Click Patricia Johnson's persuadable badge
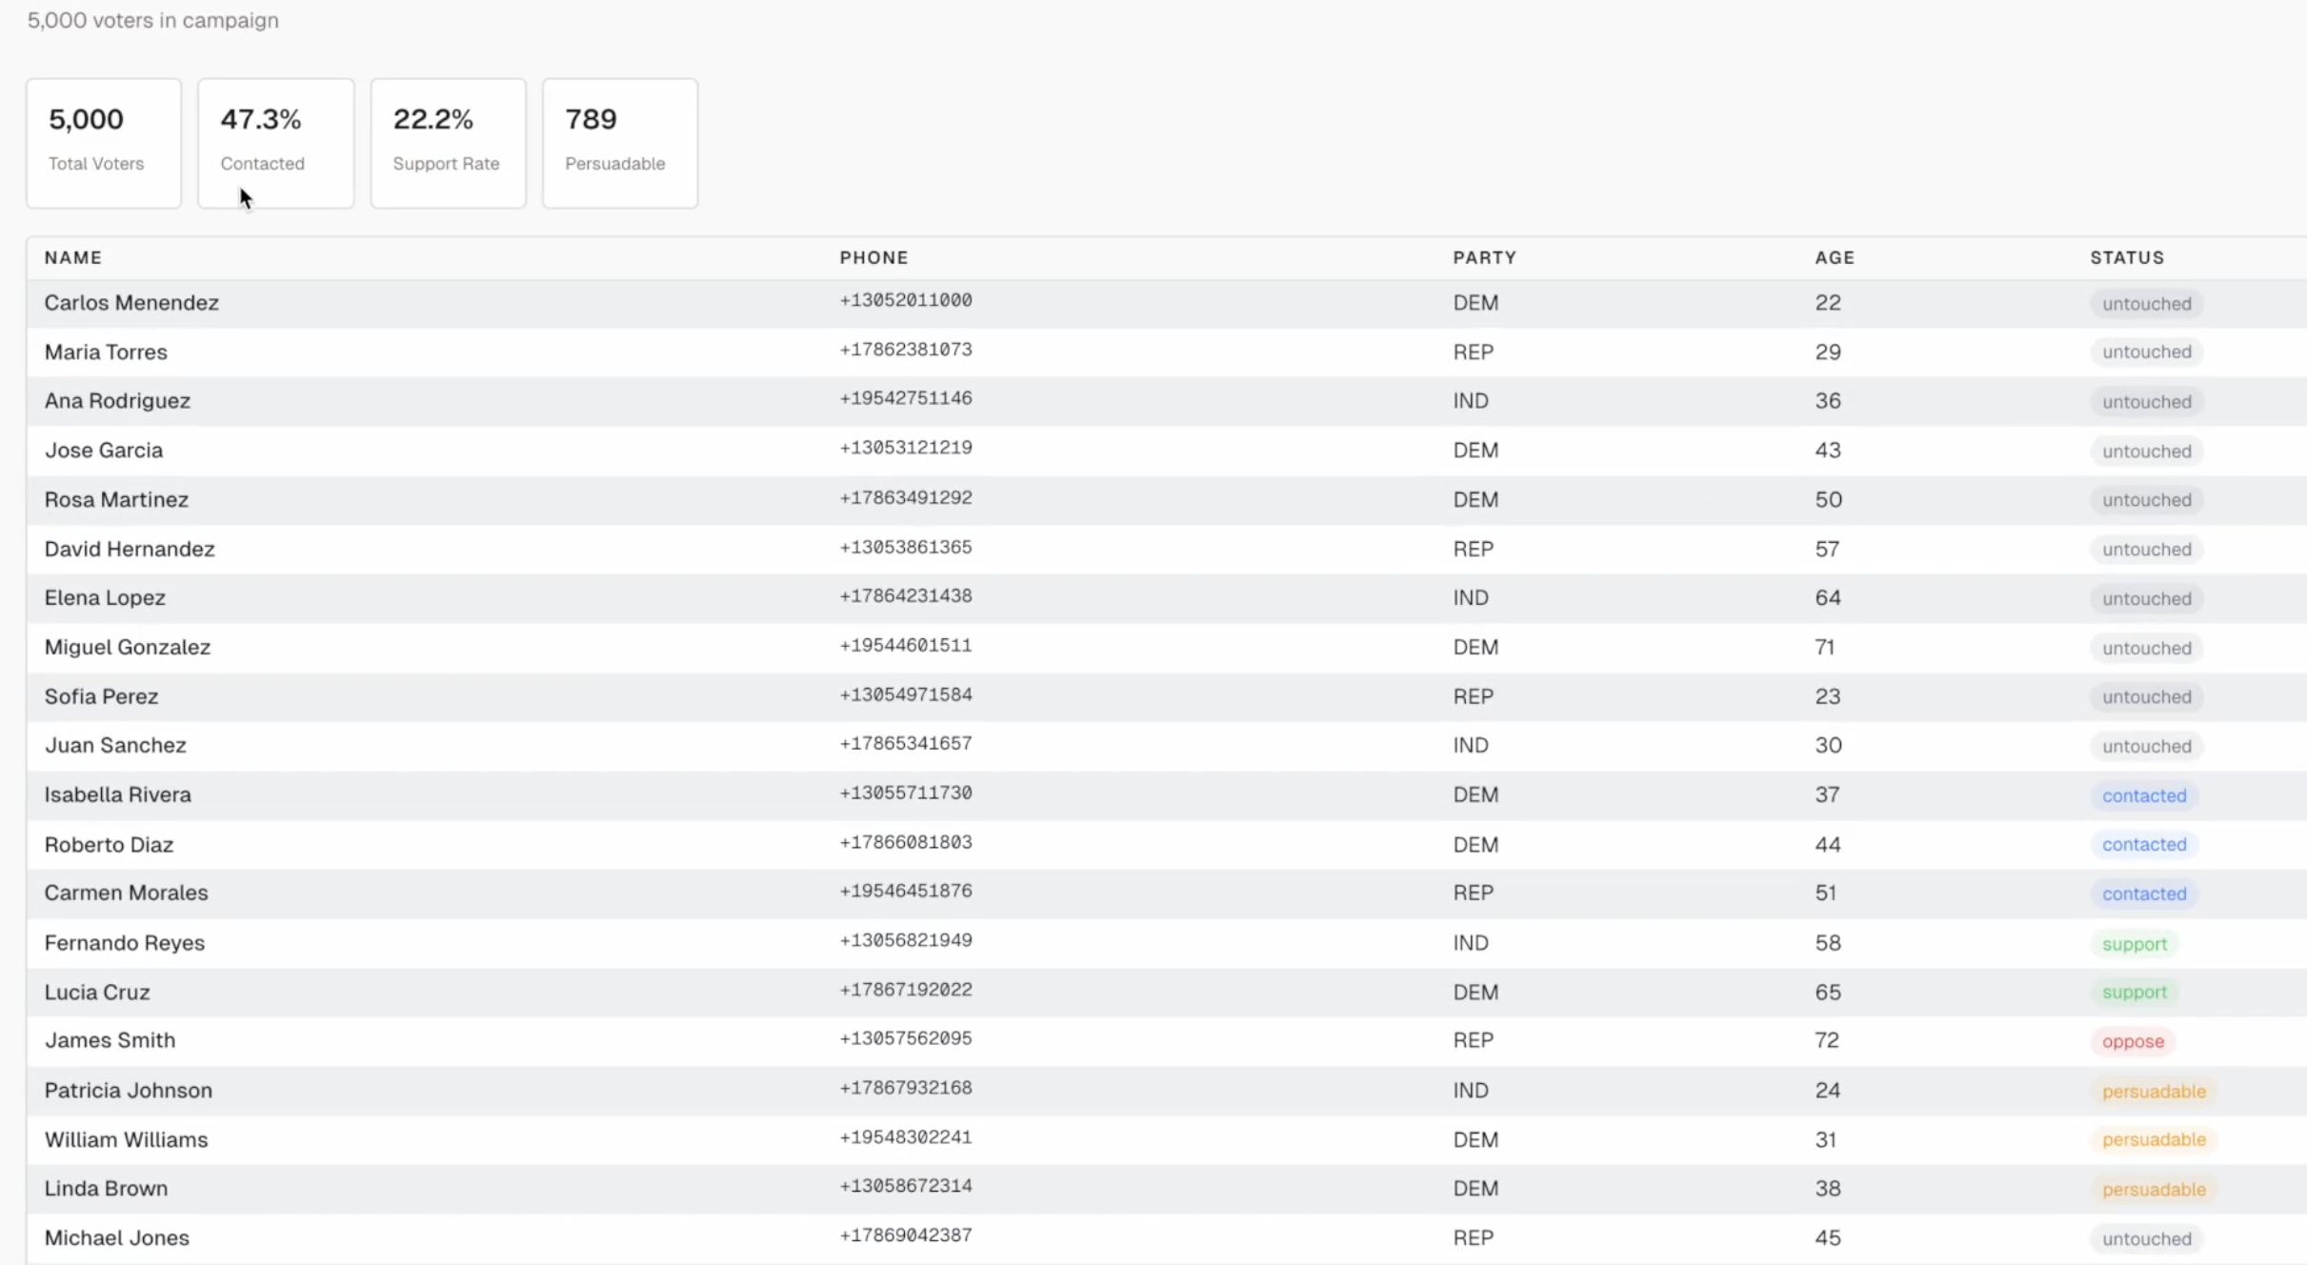 tap(2153, 1092)
